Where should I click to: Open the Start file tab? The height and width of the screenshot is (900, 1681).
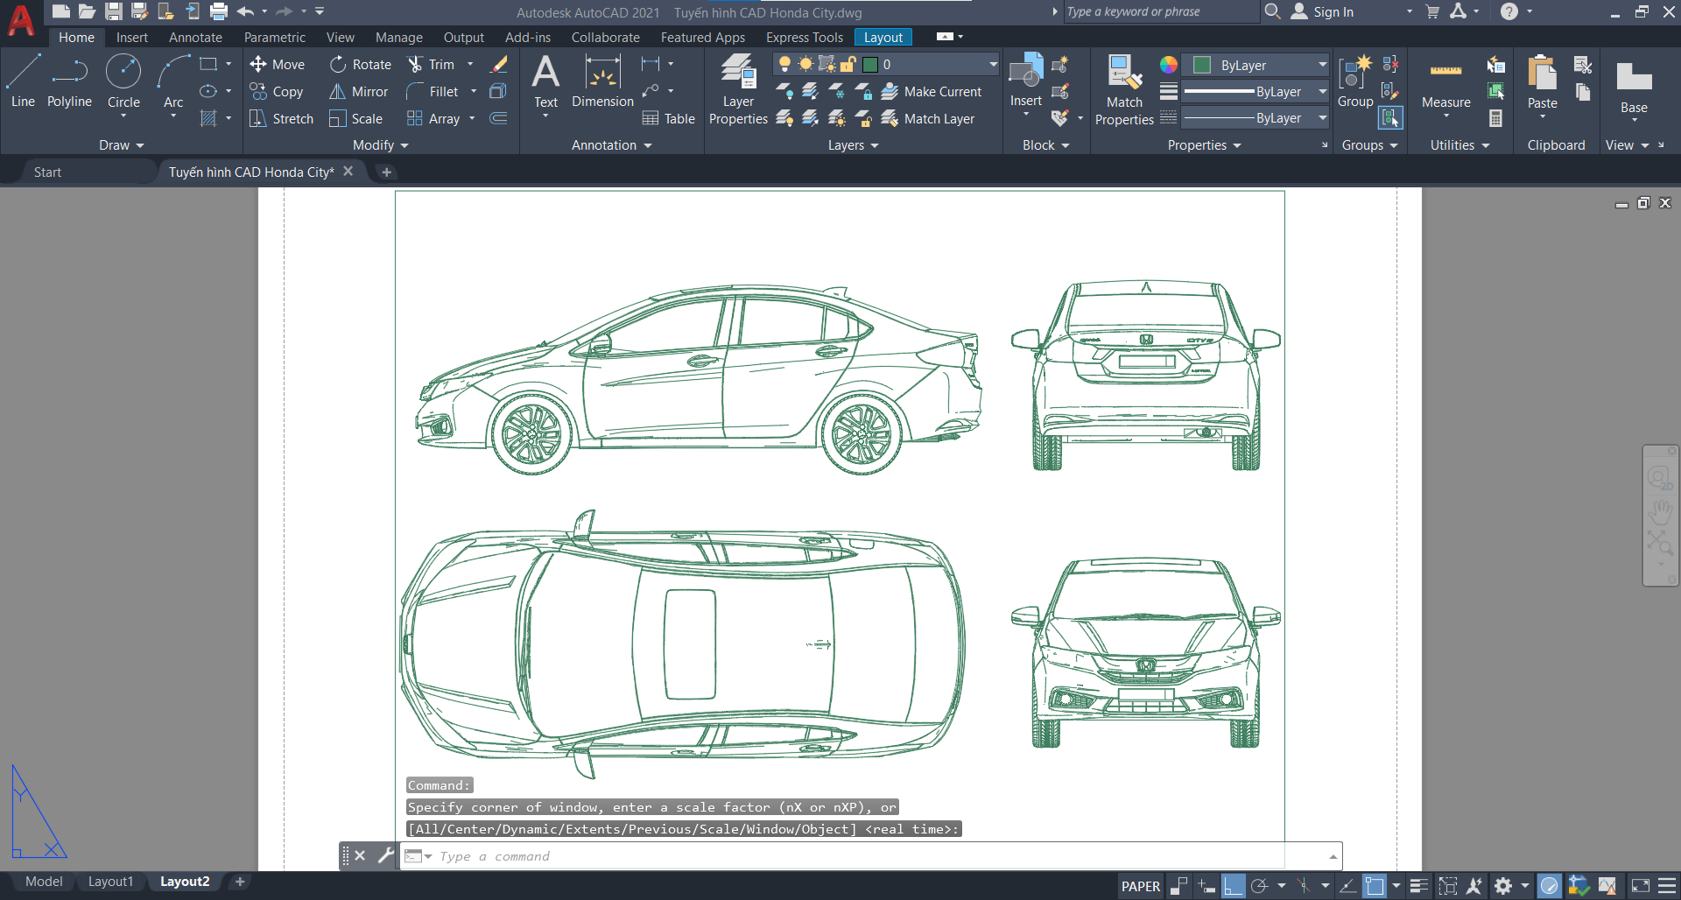[48, 172]
